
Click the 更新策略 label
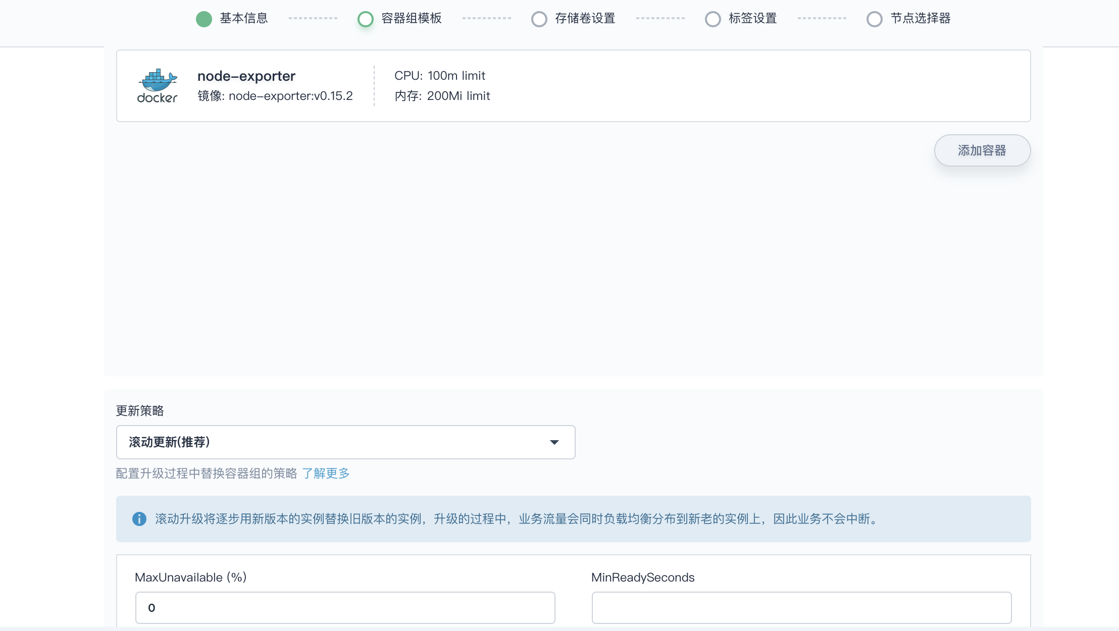point(140,411)
